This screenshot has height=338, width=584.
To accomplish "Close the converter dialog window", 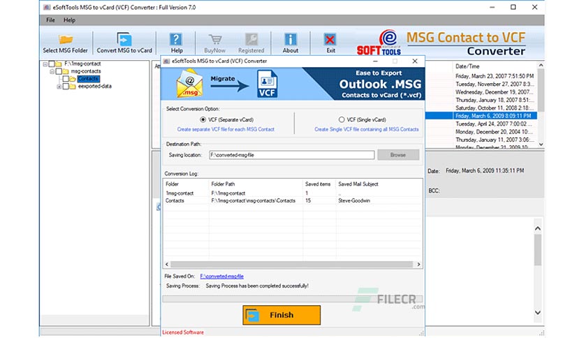I will 415,61.
